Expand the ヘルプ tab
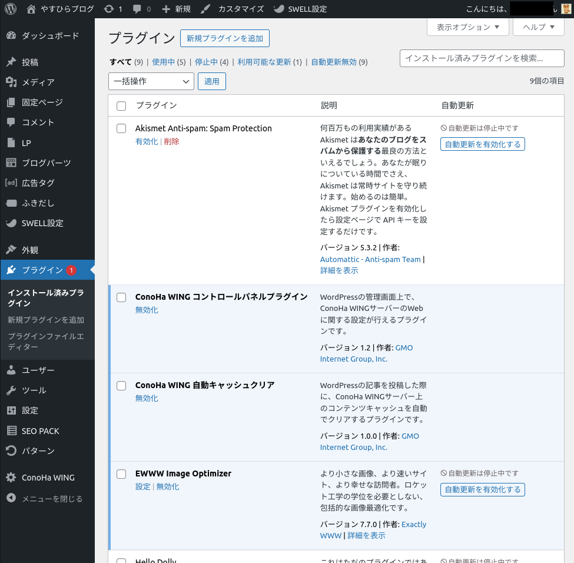This screenshot has height=563, width=574. click(539, 27)
